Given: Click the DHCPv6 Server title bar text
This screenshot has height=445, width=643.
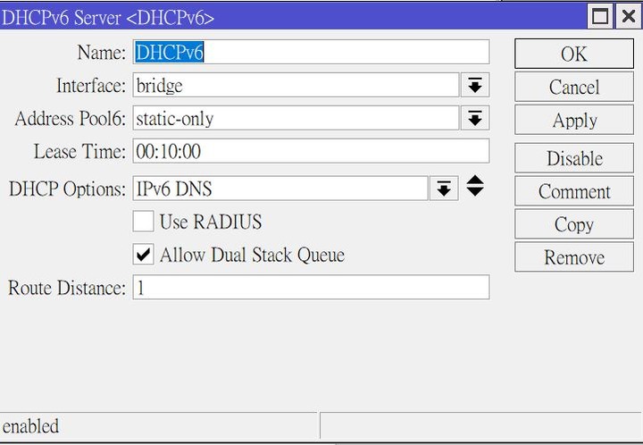Looking at the screenshot, I should (x=108, y=18).
